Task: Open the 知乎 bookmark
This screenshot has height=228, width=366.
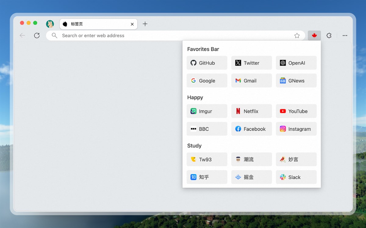Action: pyautogui.click(x=207, y=177)
